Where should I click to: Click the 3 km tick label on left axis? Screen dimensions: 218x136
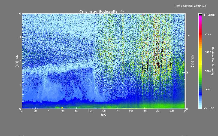pos(20,37)
